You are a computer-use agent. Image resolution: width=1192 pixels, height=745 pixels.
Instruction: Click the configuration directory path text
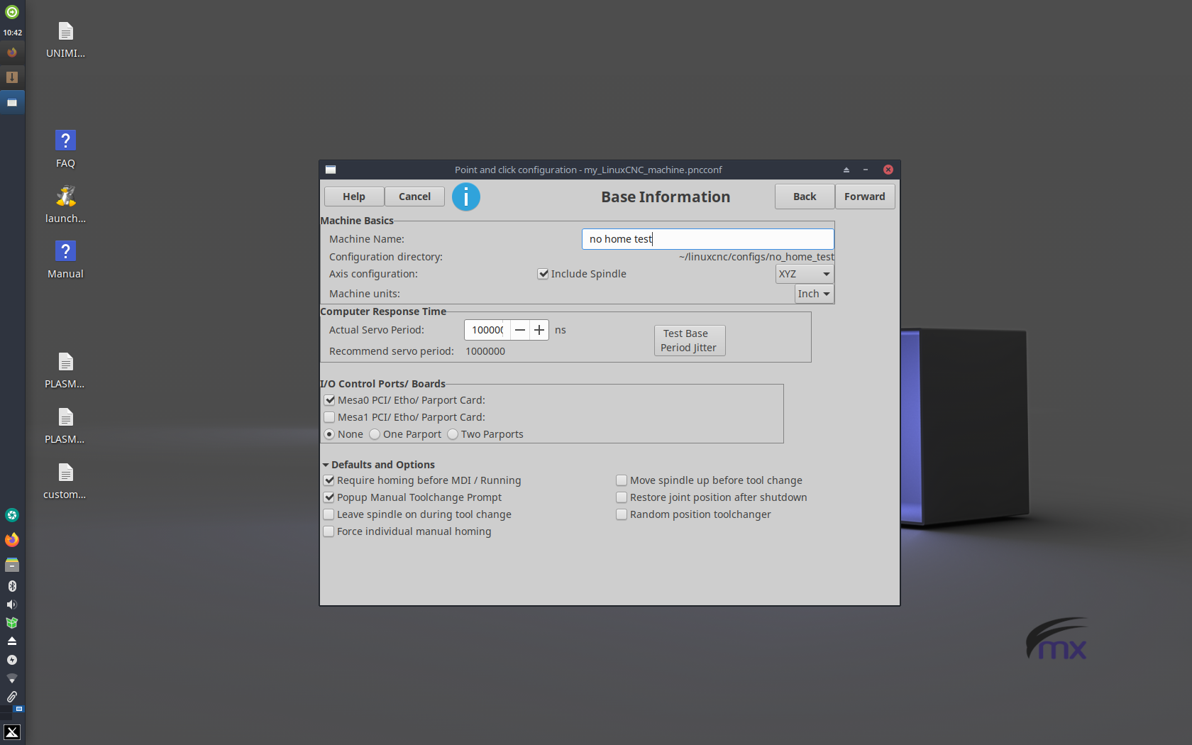(756, 257)
